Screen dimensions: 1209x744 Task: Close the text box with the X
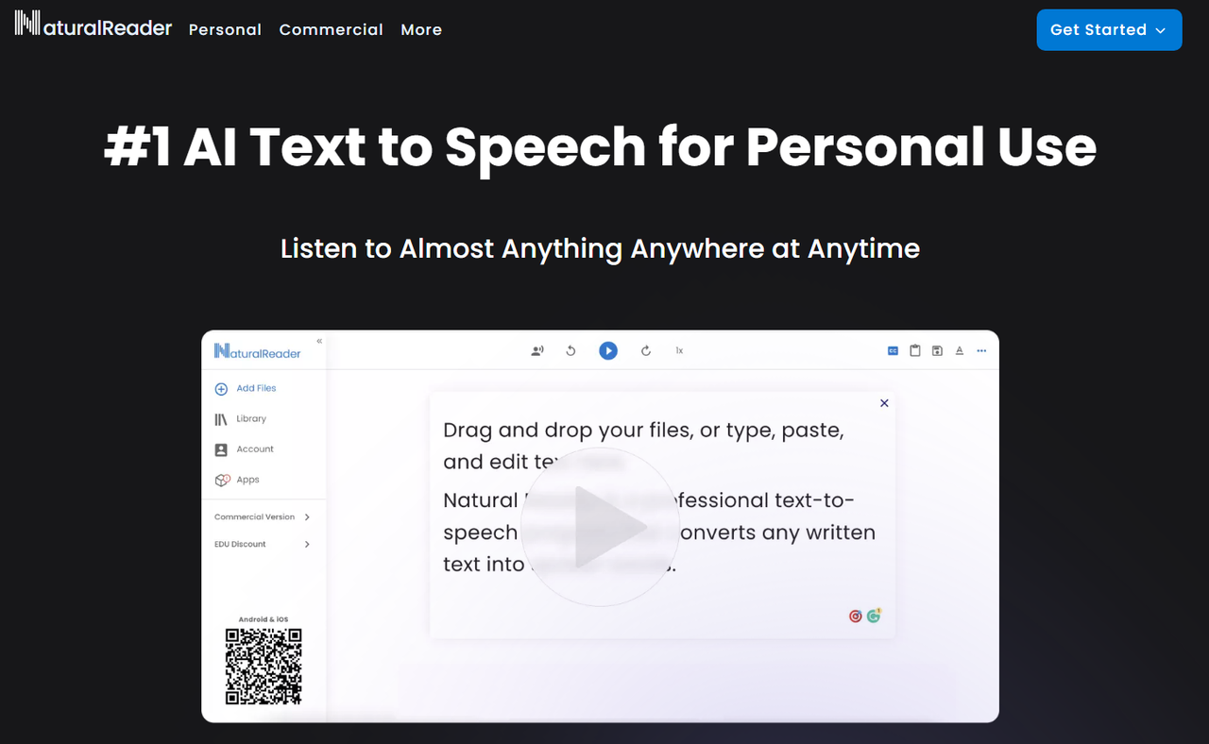pos(884,403)
